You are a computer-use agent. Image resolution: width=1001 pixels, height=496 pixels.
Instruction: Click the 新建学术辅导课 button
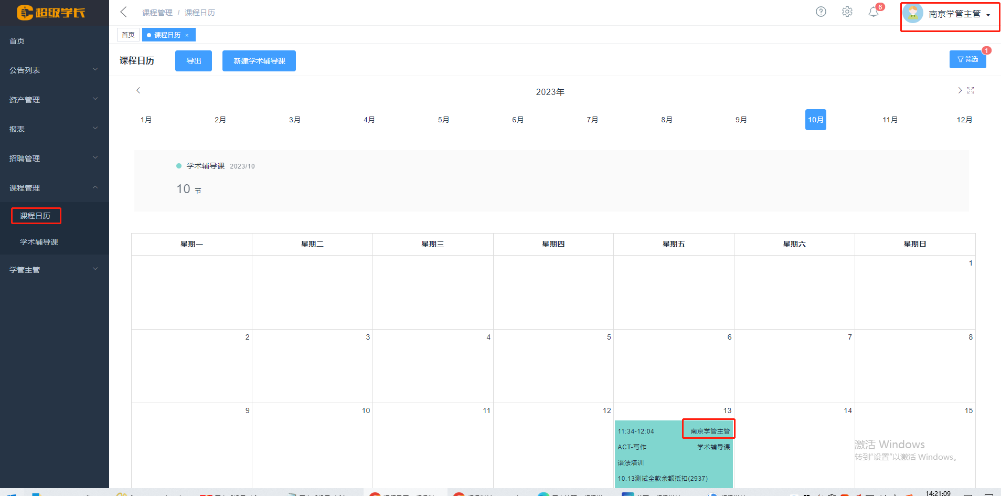point(259,61)
